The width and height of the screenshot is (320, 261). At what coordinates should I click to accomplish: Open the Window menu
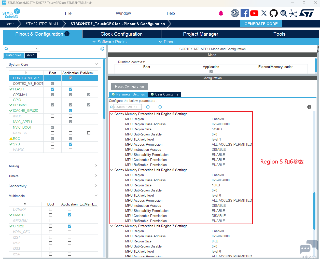123,13
